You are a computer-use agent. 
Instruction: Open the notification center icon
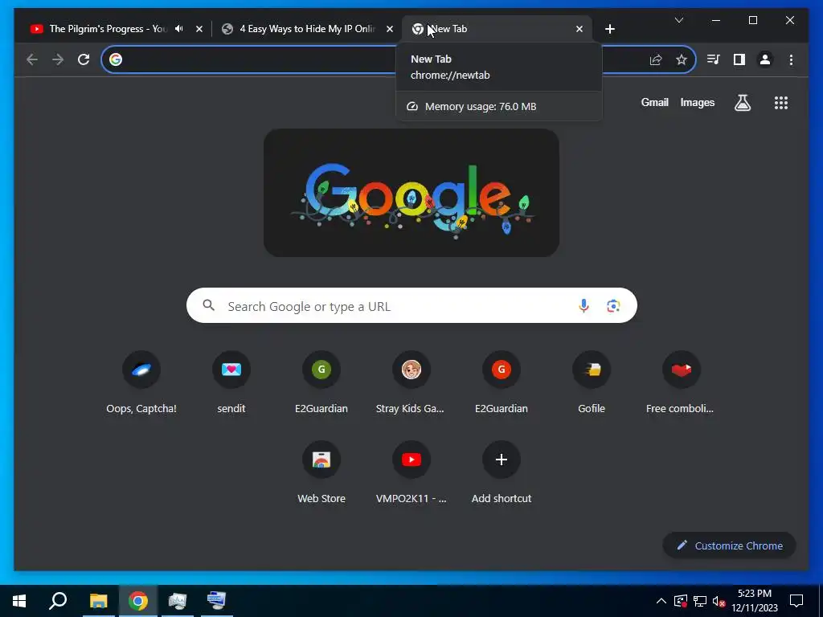click(x=796, y=601)
